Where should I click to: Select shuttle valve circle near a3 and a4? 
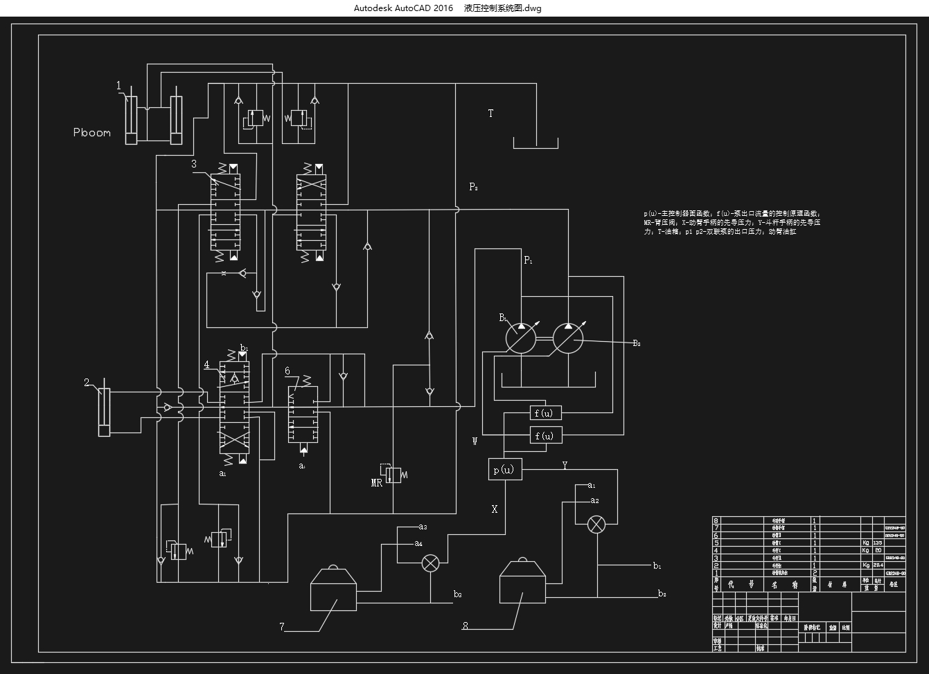pyautogui.click(x=431, y=563)
